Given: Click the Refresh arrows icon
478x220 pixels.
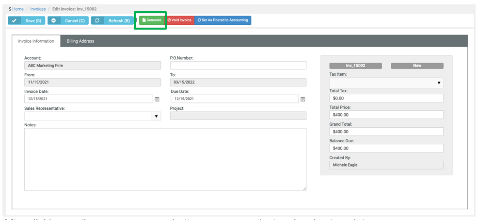Looking at the screenshot, I should tap(97, 20).
